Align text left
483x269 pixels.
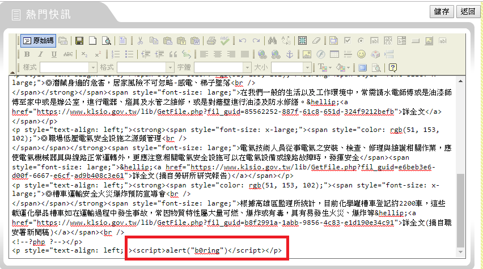(204, 54)
